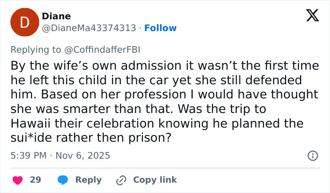
Task: Click the Nov 6, 2025 date
Action: click(x=82, y=155)
